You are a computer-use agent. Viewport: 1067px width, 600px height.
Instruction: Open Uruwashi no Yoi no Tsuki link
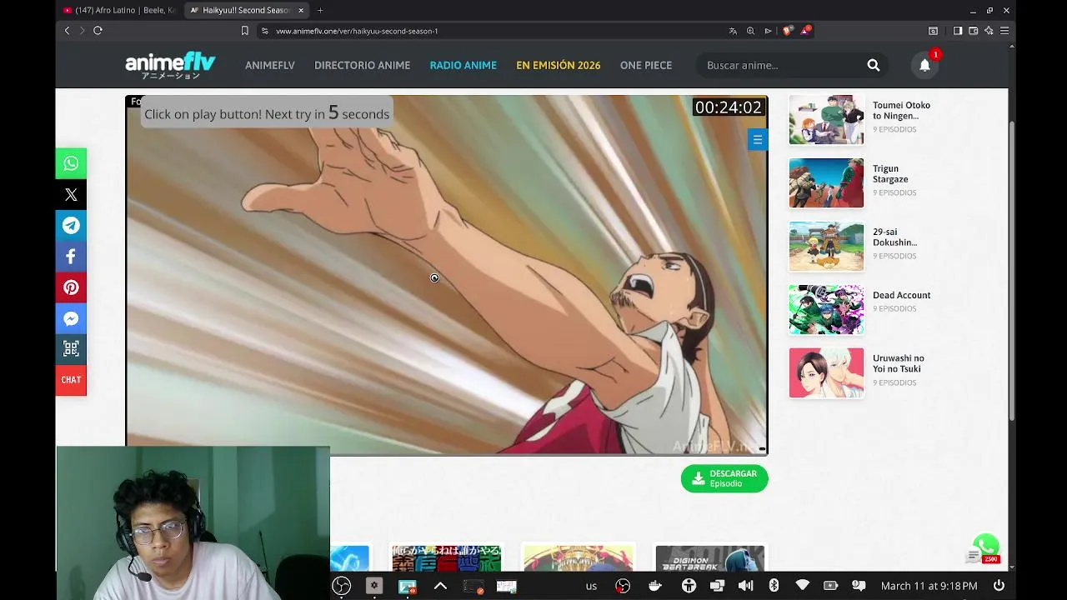[x=898, y=363]
